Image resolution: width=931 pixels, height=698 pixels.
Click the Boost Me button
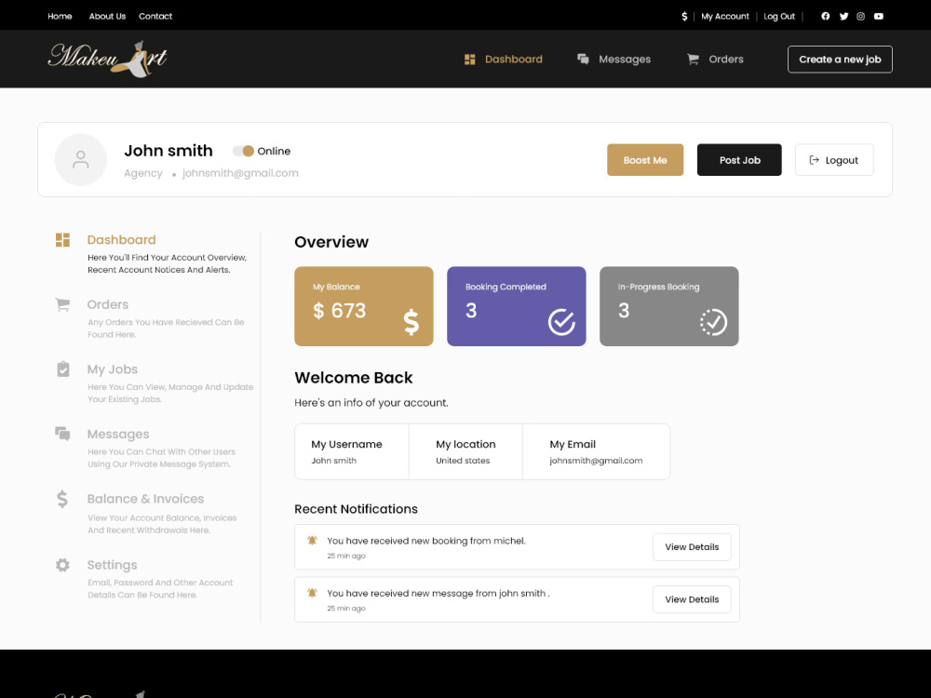tap(645, 160)
